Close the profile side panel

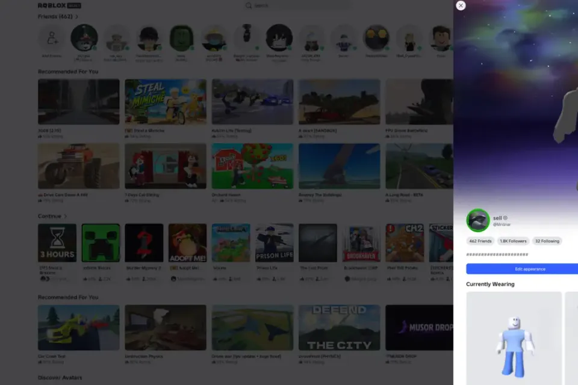(461, 5)
